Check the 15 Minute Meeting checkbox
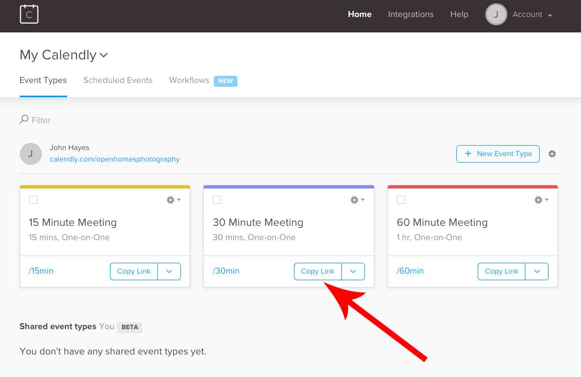Viewport: 581px width, 377px height. (x=34, y=200)
